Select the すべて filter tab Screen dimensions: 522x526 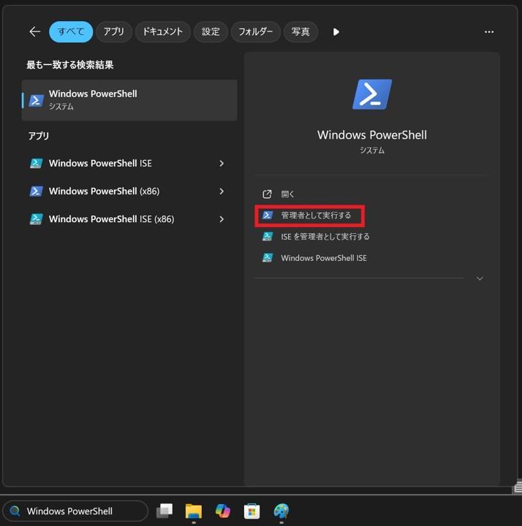point(71,32)
